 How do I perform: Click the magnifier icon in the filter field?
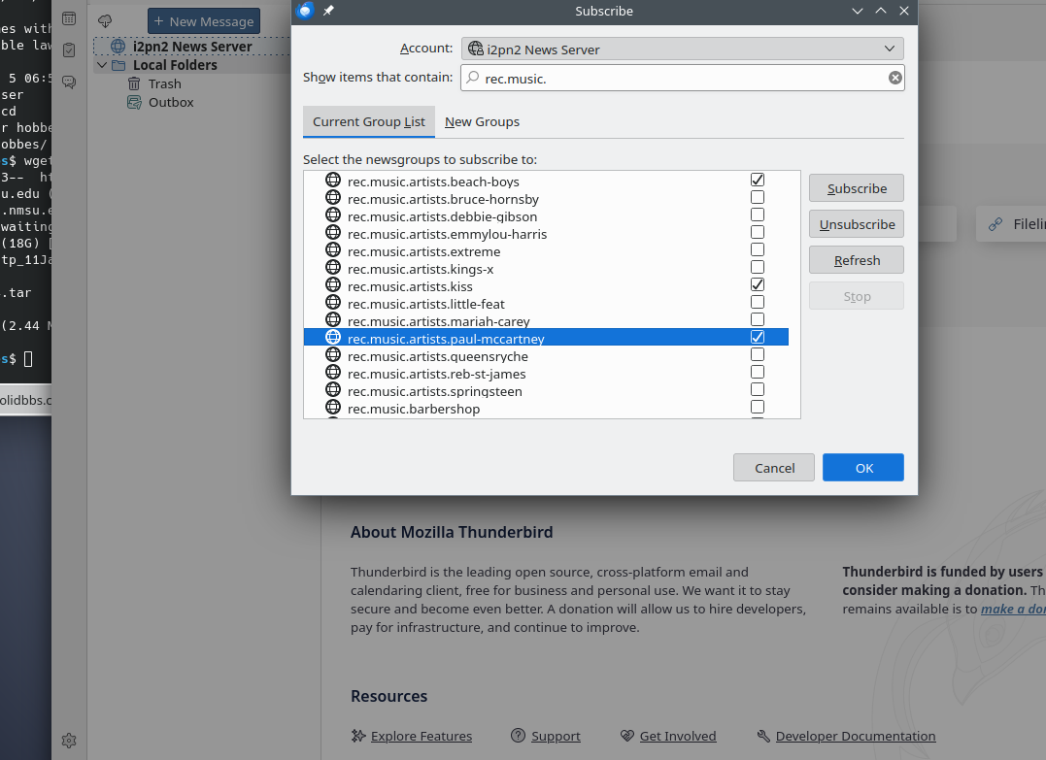(x=472, y=78)
